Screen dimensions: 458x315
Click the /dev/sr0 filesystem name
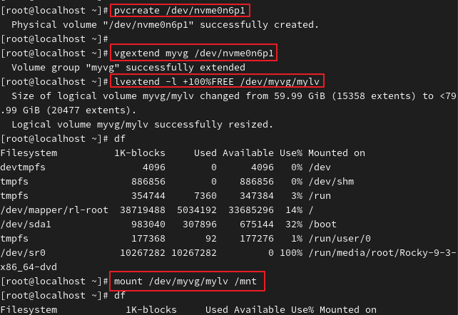23,252
